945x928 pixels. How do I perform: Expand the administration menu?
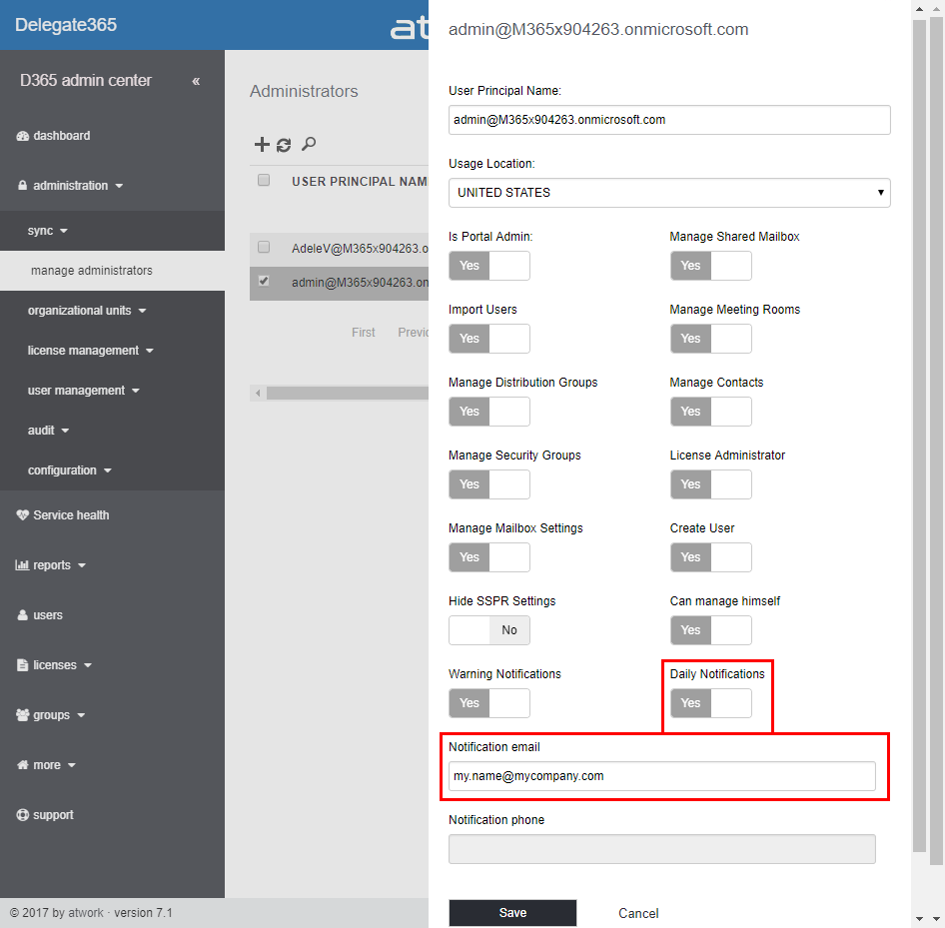[x=71, y=186]
